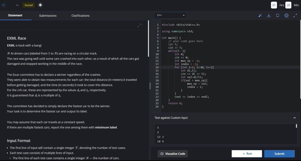Open the language dropdown arrow
This screenshot has height=161, width=301.
pyautogui.click(x=184, y=15)
